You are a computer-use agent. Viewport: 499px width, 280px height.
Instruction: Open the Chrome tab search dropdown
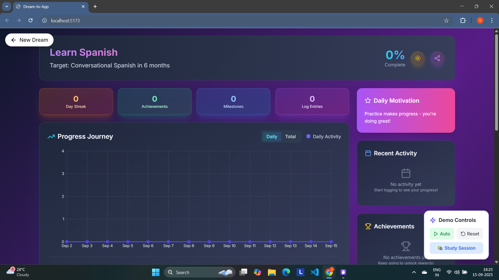tap(7, 6)
